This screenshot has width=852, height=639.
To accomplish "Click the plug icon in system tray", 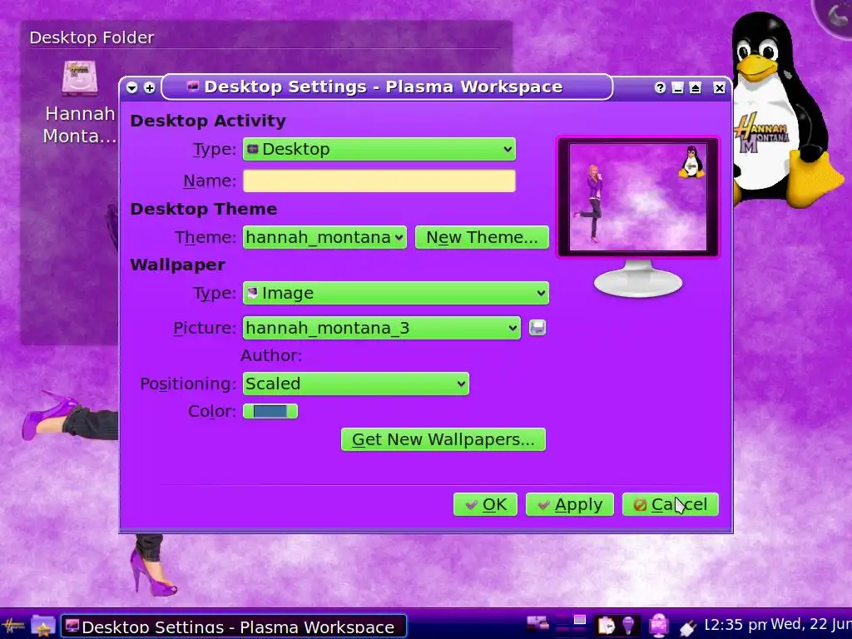I will coord(688,627).
